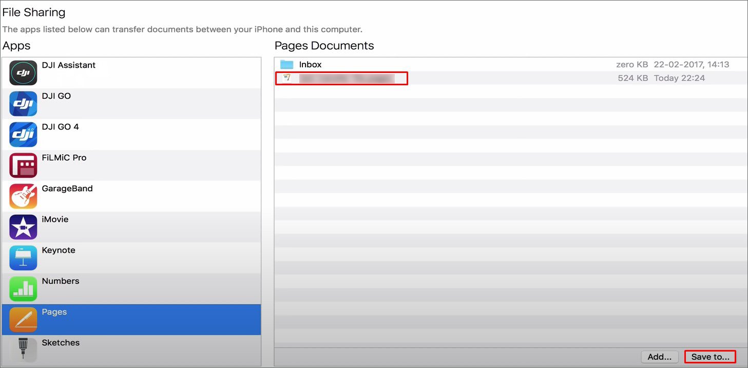Click the Sketches app icon
The image size is (748, 368).
[x=23, y=350]
